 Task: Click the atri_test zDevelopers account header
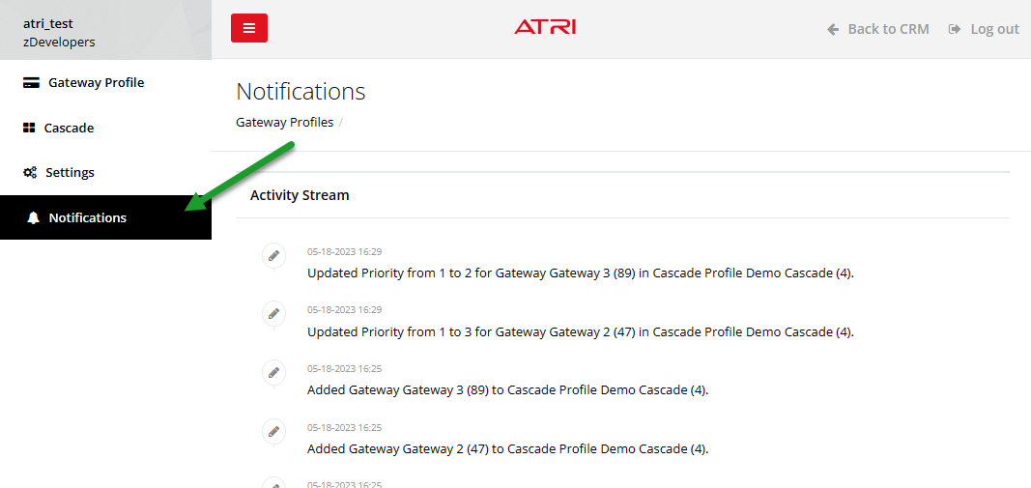(60, 33)
